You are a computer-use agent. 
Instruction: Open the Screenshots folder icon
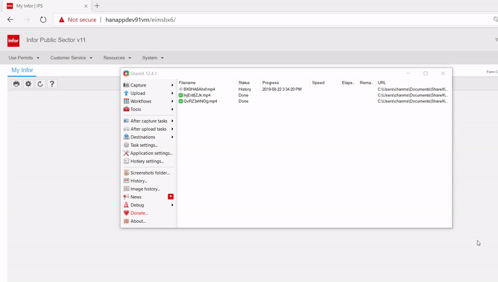click(126, 173)
